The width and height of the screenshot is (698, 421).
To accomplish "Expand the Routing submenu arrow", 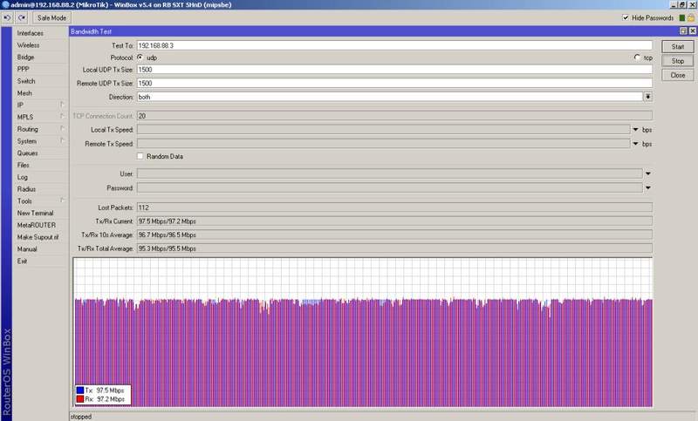I will click(62, 128).
